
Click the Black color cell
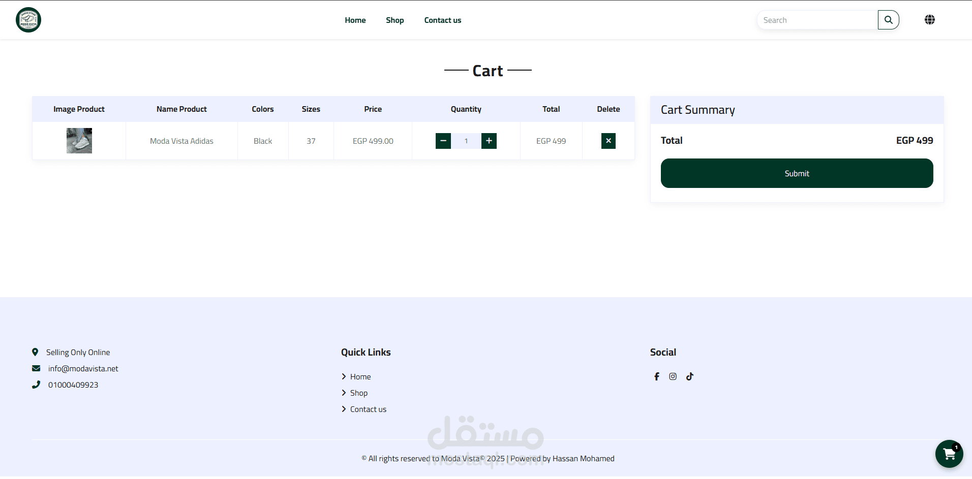coord(263,141)
